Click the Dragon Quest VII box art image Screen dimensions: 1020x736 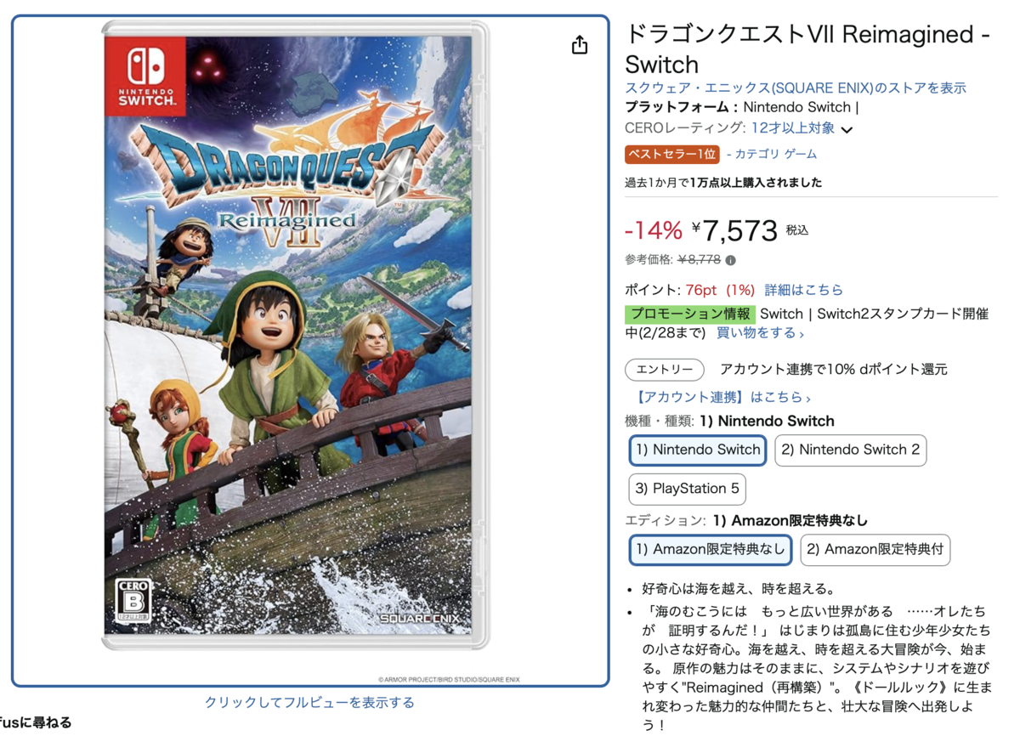pos(296,335)
